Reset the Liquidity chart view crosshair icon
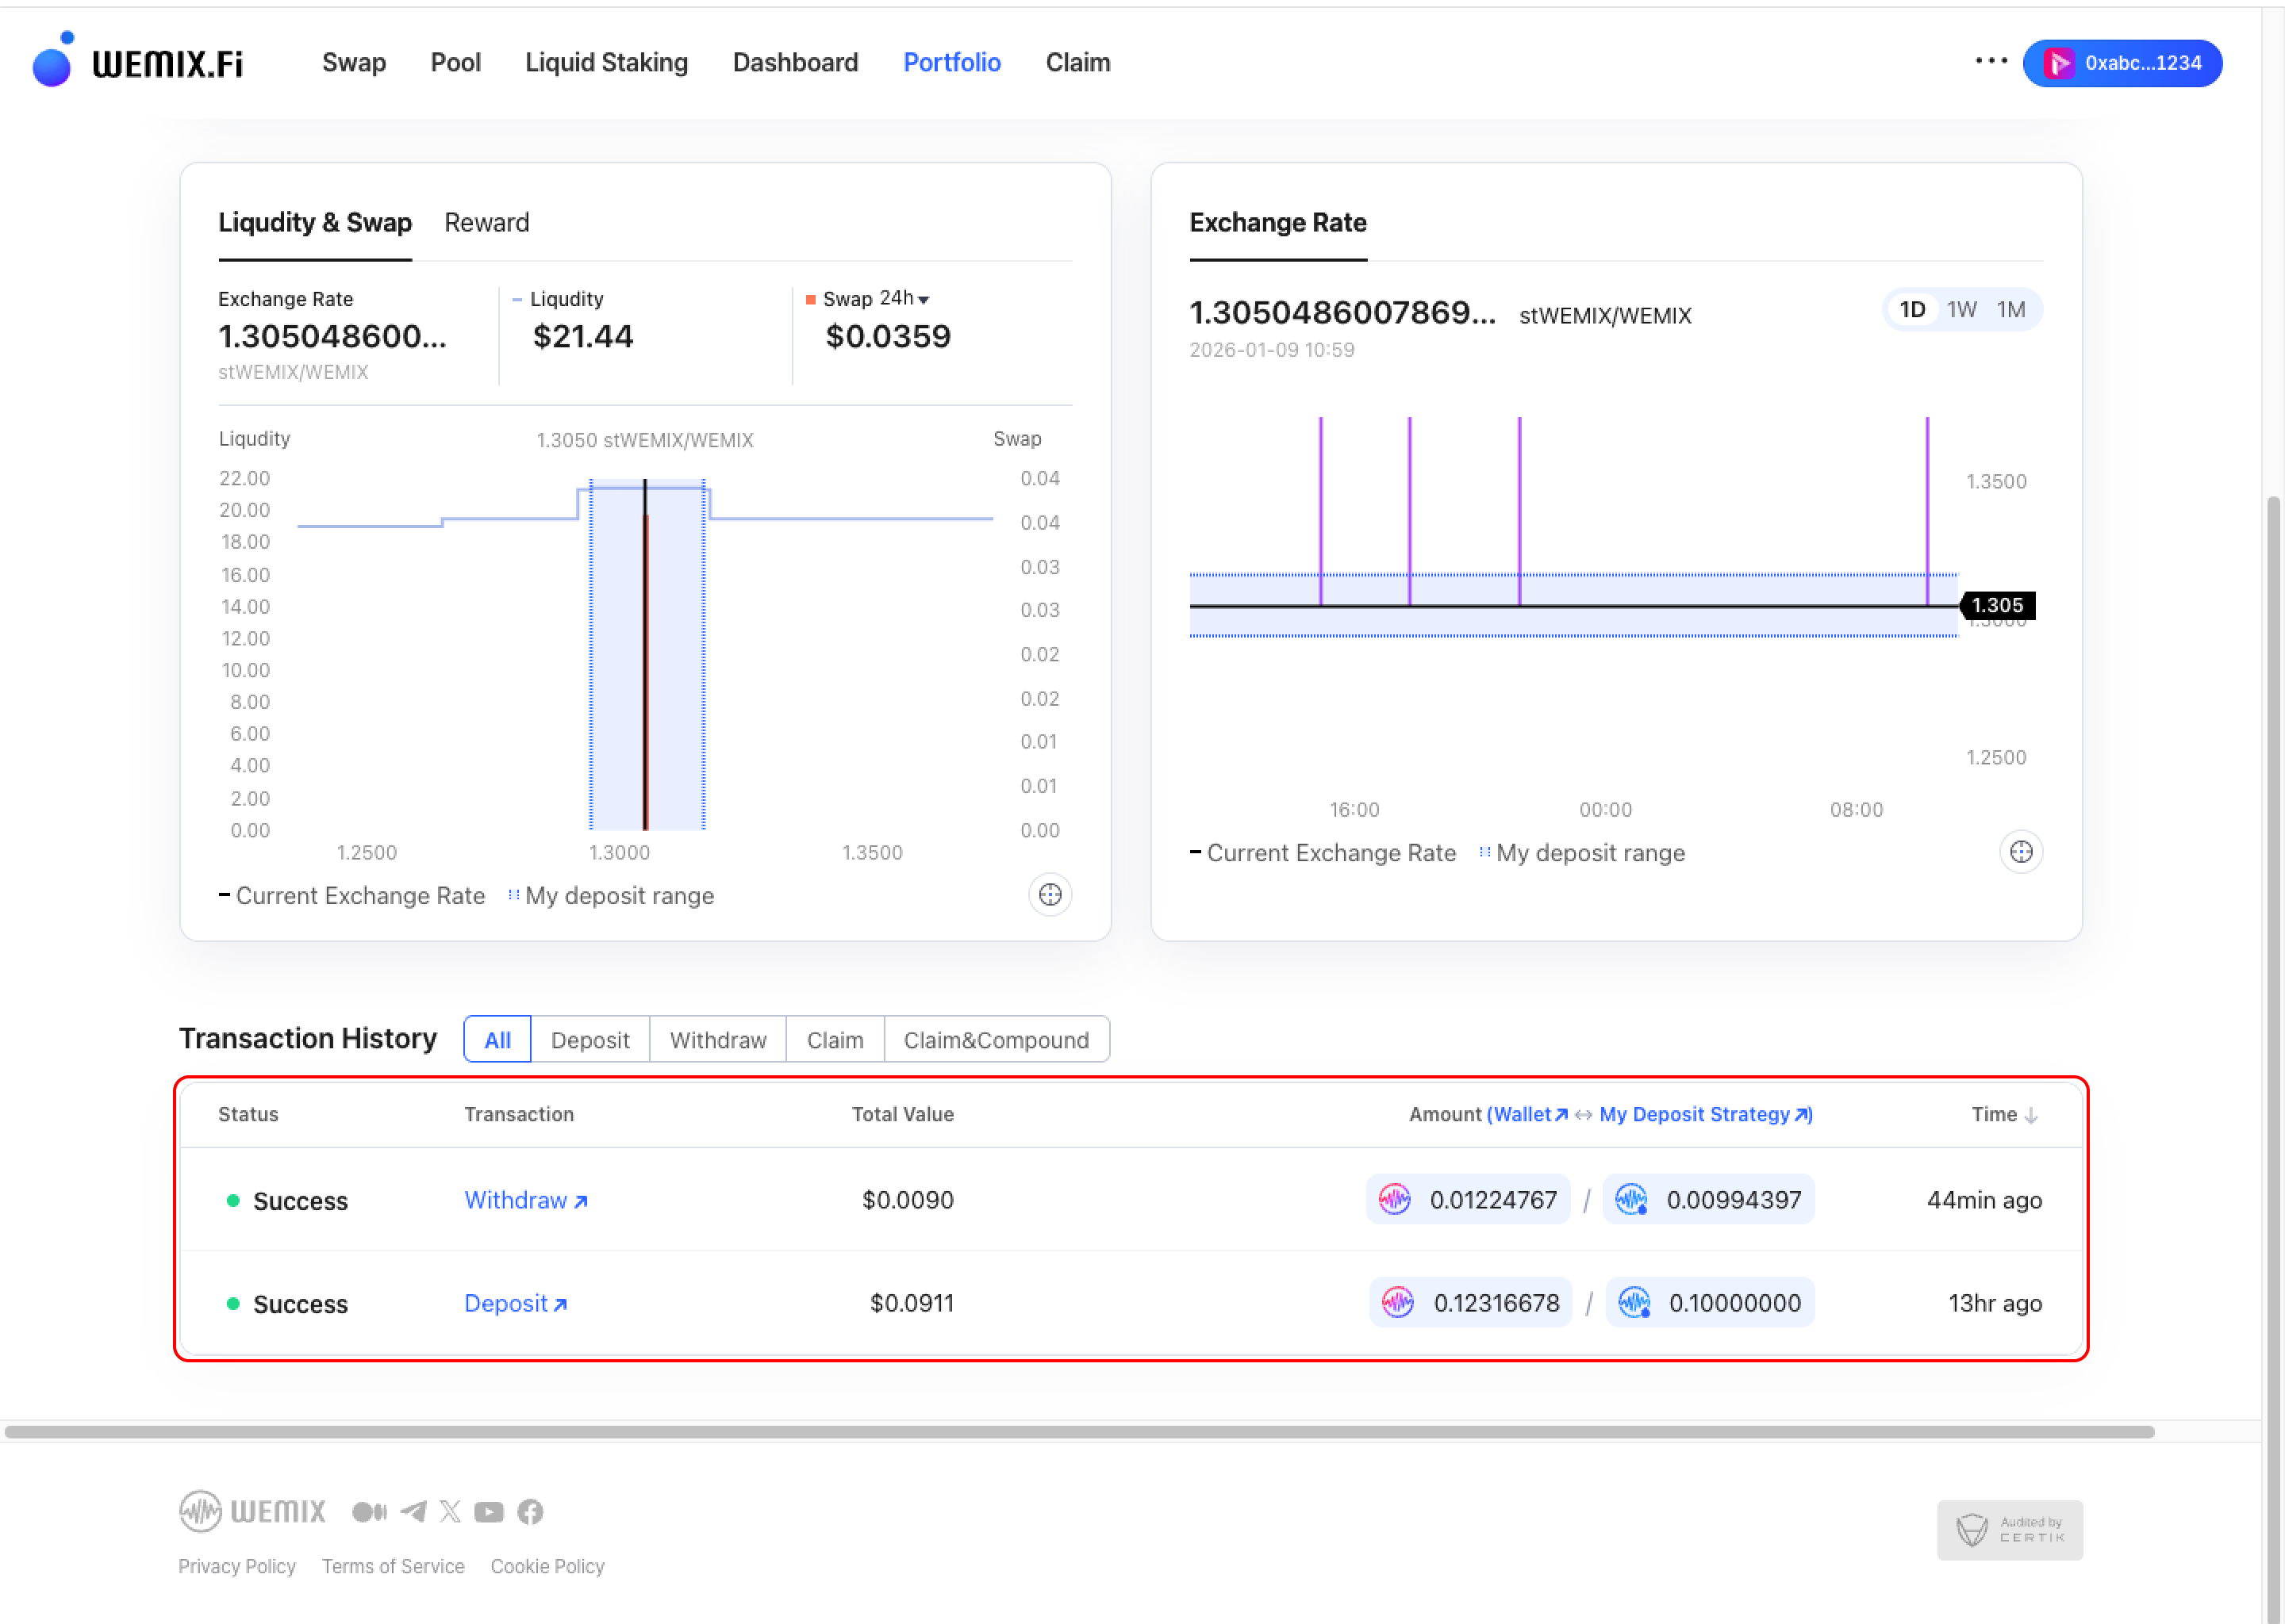 tap(1050, 895)
